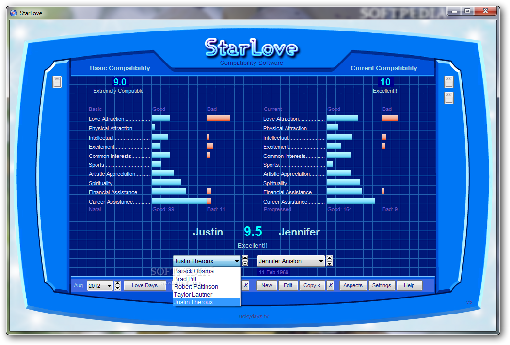Decrease the year with the 2012 down arrow
The image size is (510, 345).
pos(118,288)
